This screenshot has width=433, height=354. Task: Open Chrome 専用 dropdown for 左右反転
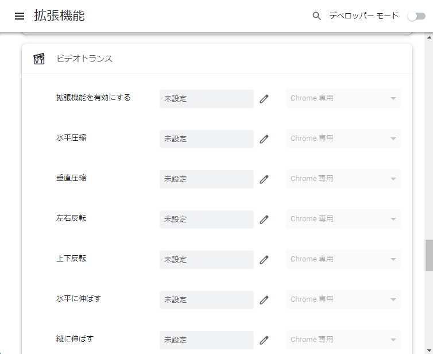343,219
